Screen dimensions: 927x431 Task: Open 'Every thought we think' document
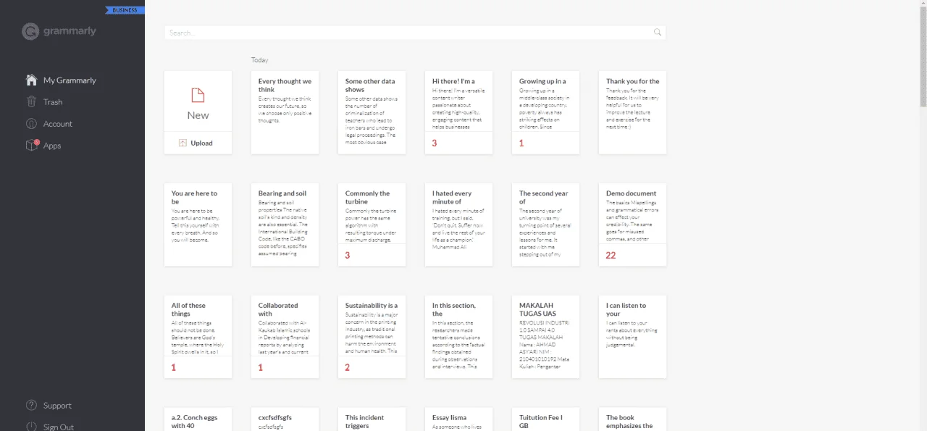[x=285, y=112]
